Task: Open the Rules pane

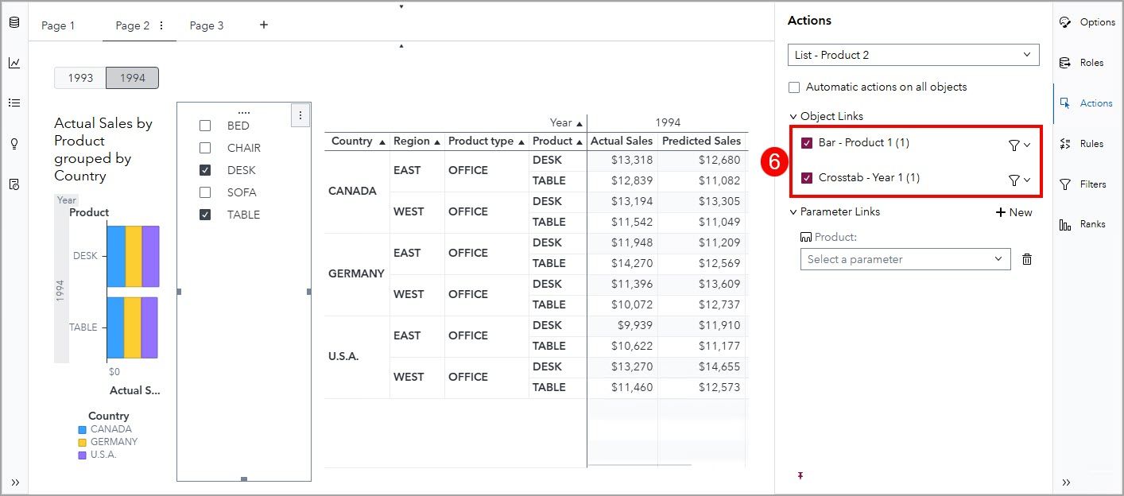Action: coord(1082,144)
